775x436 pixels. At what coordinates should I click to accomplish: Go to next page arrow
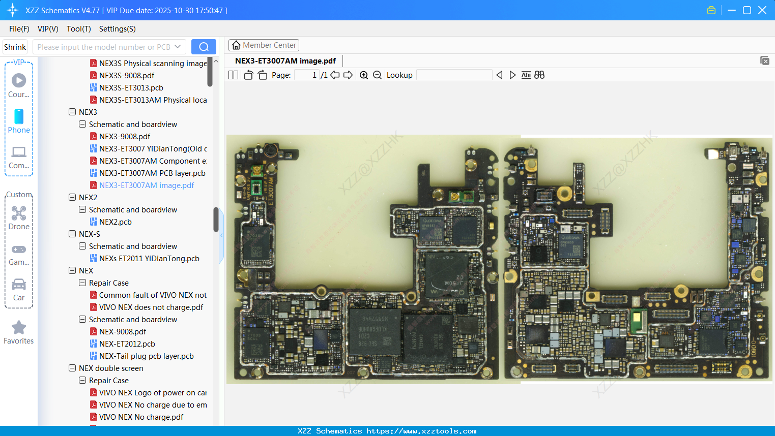[348, 75]
